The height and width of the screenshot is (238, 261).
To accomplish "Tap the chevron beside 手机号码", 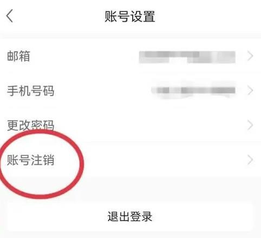I will (x=250, y=91).
